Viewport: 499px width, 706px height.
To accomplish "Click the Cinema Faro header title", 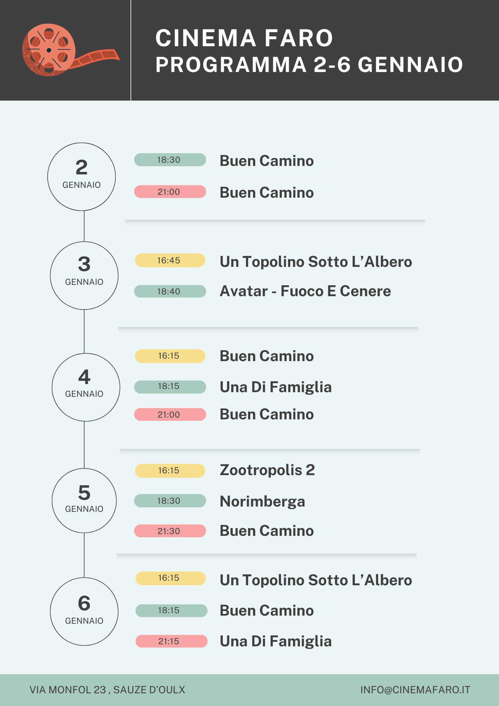I will [x=244, y=38].
